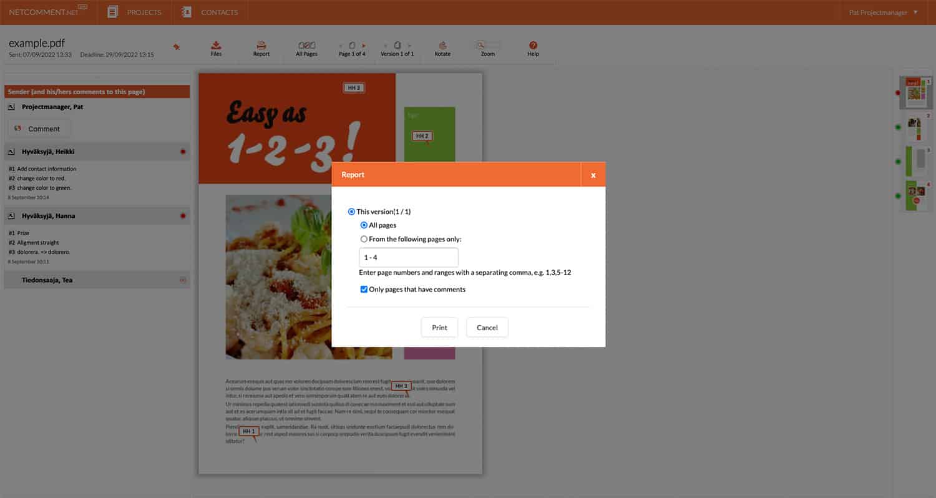Image resolution: width=936 pixels, height=498 pixels.
Task: Open Pat Projectmanager user dropdown
Action: pos(883,12)
